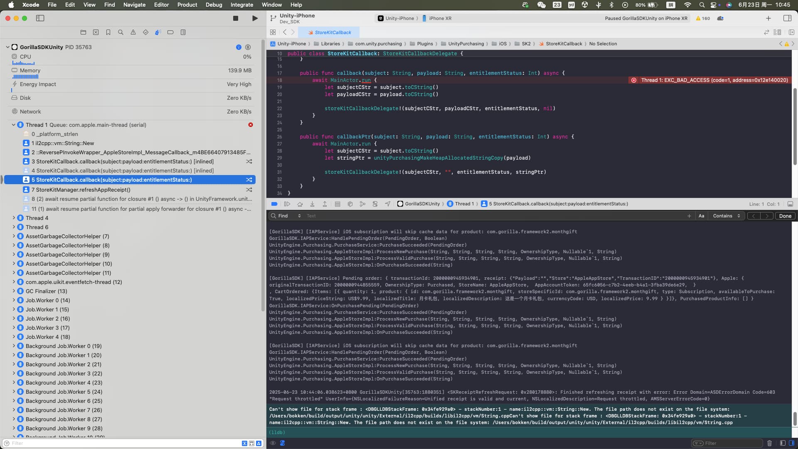798x449 pixels.
Task: Open the Report navigator list icon
Action: 182,32
